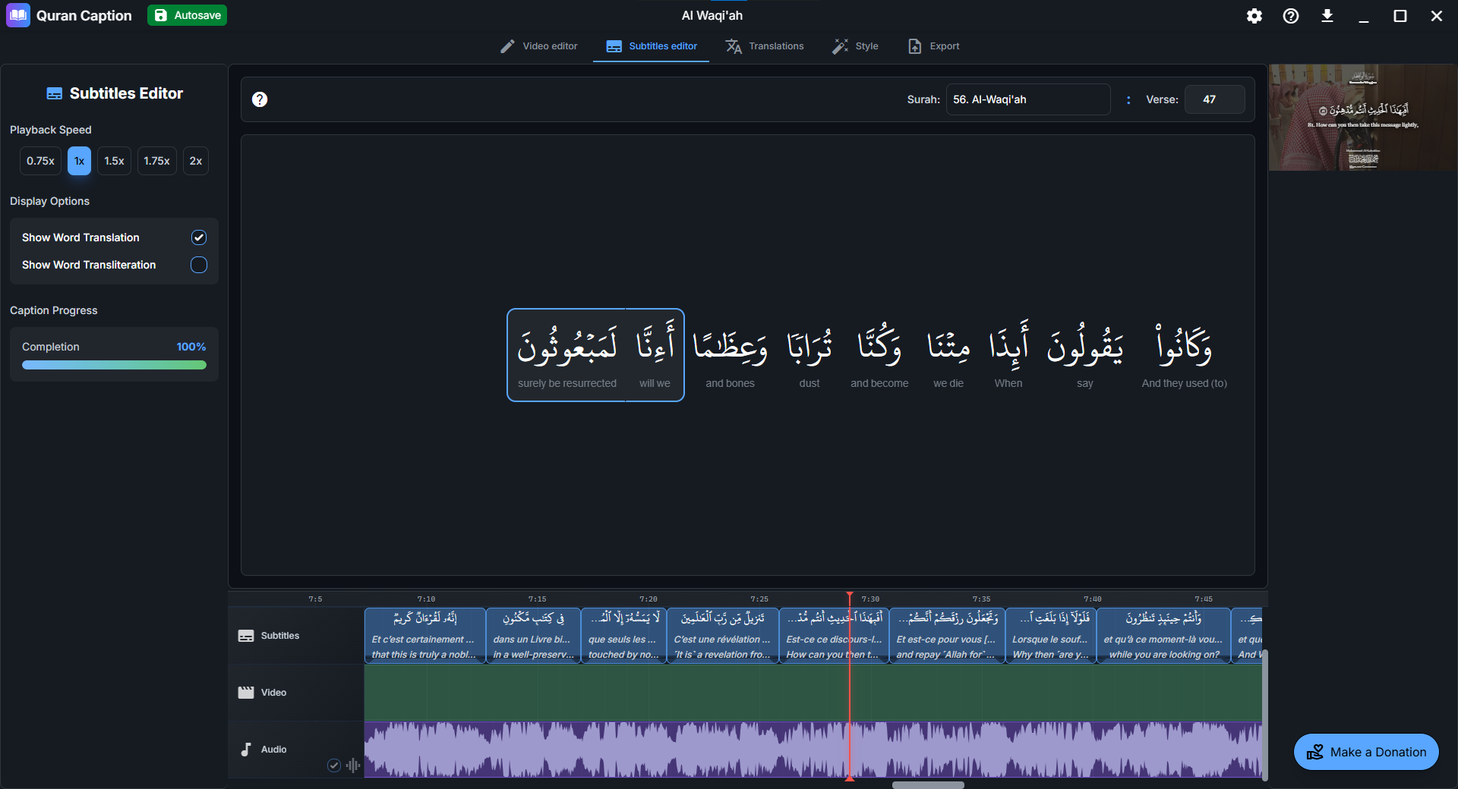This screenshot has width=1458, height=789.
Task: Select the Subtitles track icon in the timeline
Action: tap(246, 635)
